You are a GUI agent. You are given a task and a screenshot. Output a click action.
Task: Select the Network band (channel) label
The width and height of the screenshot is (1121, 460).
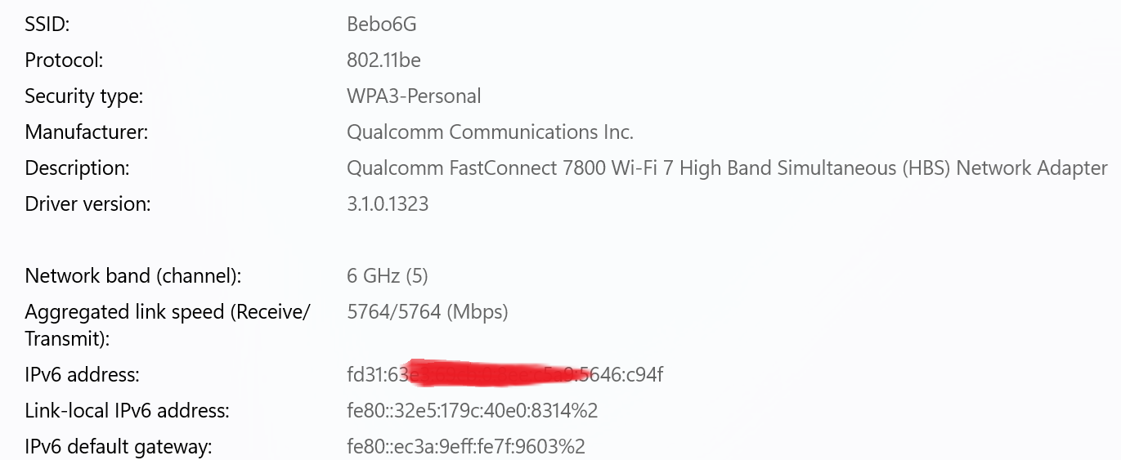(x=133, y=276)
